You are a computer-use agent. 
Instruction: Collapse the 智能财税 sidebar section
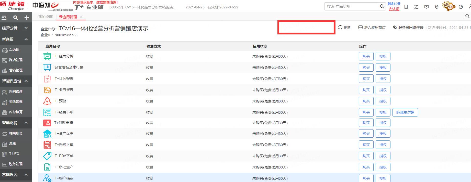click(x=26, y=123)
